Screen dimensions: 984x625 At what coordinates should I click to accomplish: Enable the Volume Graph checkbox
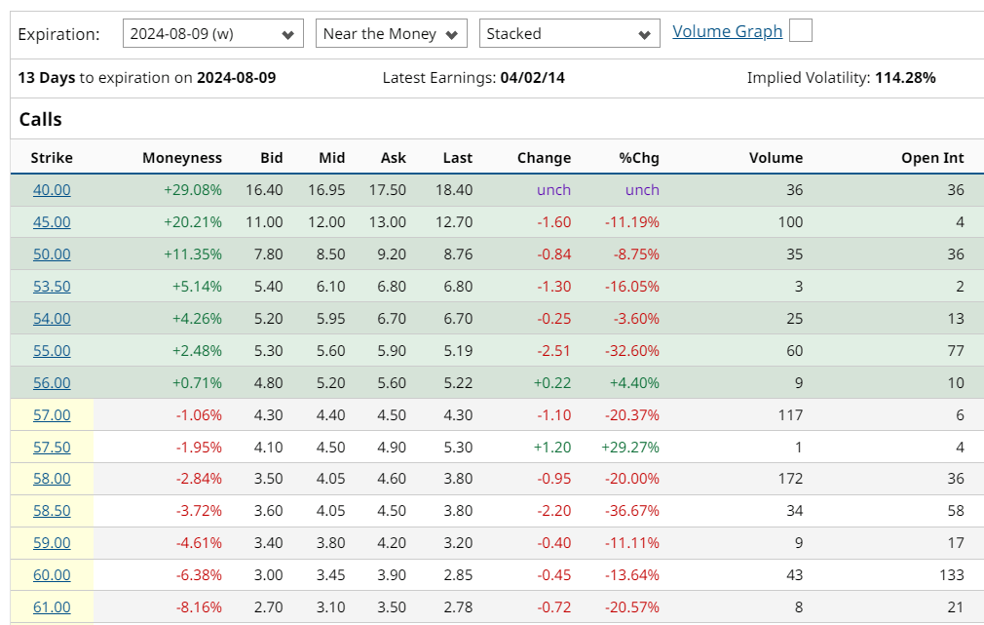(800, 30)
